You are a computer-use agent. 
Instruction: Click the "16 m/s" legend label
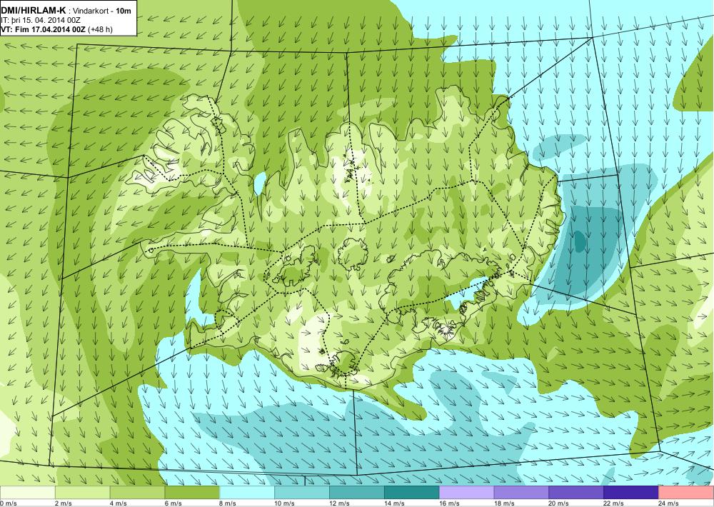point(449,503)
